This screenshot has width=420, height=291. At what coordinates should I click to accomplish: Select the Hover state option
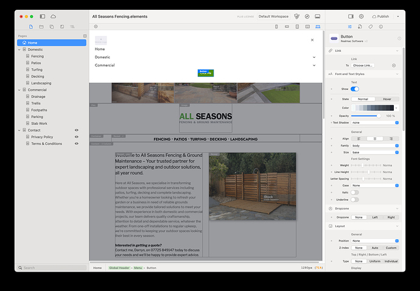pyautogui.click(x=387, y=99)
